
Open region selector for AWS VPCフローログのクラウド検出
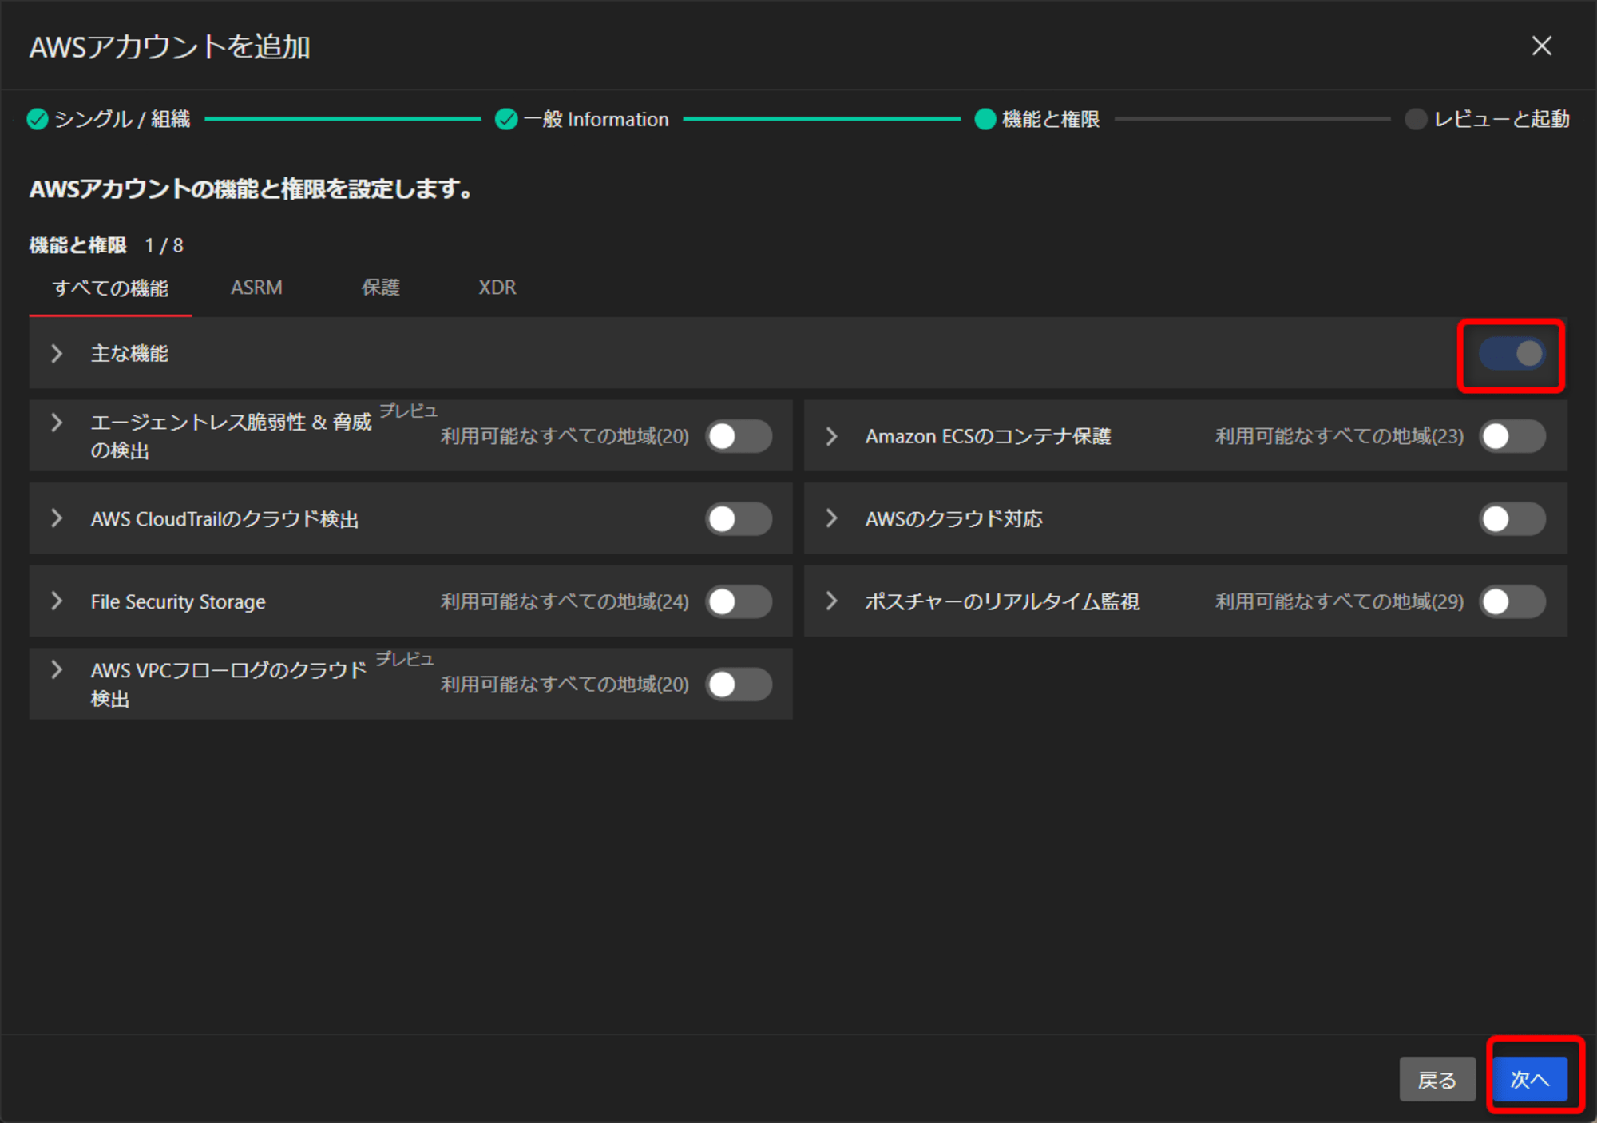tap(565, 685)
